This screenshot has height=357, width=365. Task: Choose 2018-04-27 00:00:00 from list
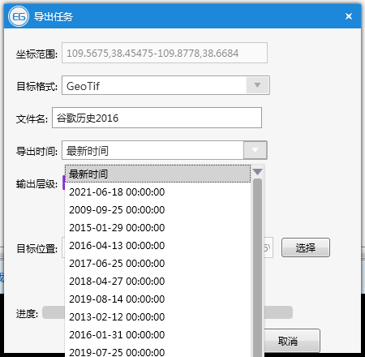157,282
